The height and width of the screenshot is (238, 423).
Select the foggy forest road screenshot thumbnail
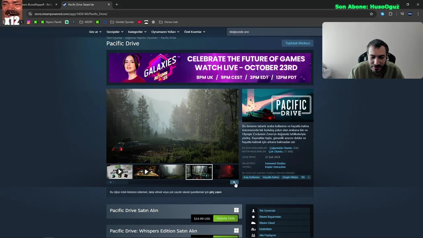[173, 172]
